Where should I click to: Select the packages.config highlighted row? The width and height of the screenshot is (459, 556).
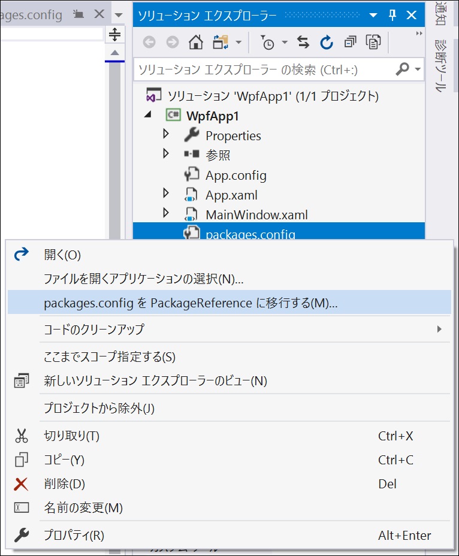279,231
